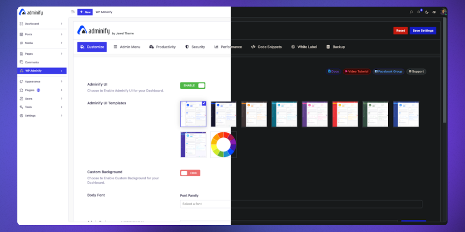Open the Font Family select box
Image resolution: width=465 pixels, height=232 pixels.
[x=301, y=204]
